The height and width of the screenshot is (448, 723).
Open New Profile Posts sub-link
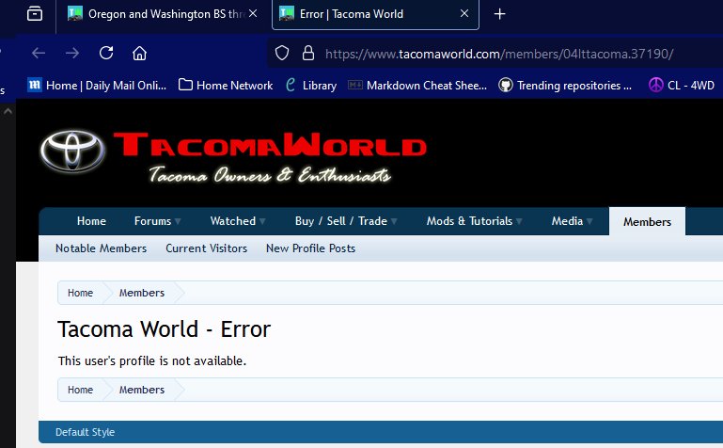click(x=311, y=248)
